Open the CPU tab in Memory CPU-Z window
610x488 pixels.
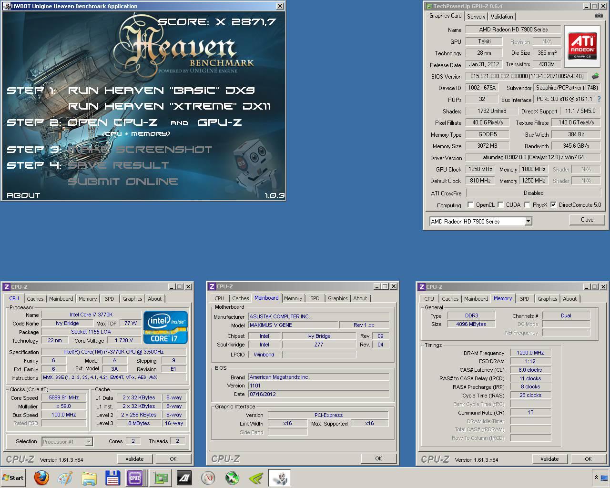429,299
